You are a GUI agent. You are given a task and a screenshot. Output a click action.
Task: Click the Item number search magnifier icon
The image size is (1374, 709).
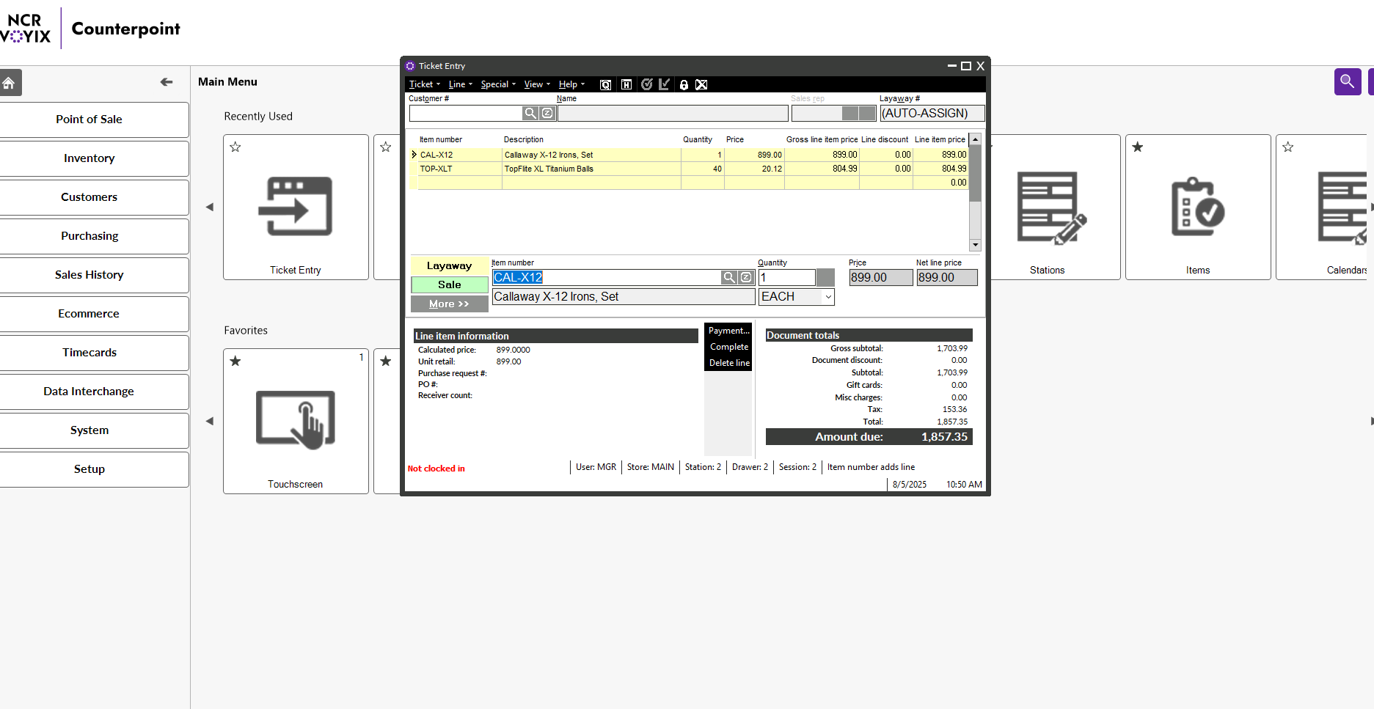point(728,277)
